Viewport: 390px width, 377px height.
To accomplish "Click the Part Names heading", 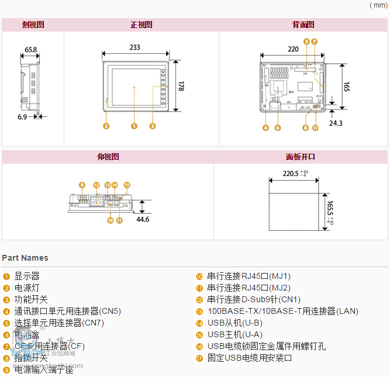I will click(x=25, y=258).
